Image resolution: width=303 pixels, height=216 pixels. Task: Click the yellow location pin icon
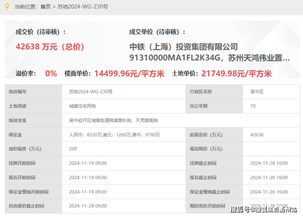7,7
